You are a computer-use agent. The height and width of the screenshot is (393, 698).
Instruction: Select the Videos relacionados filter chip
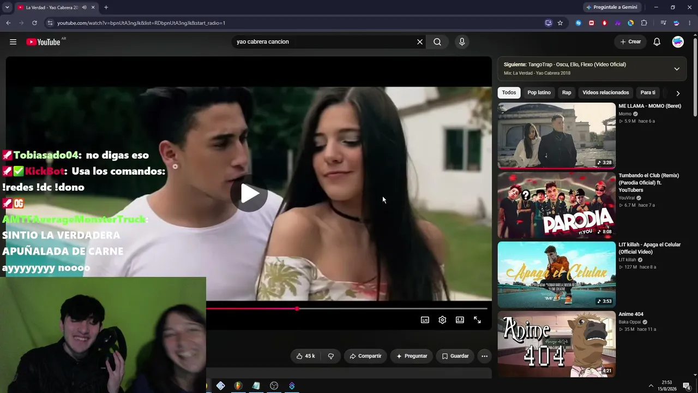pyautogui.click(x=605, y=93)
